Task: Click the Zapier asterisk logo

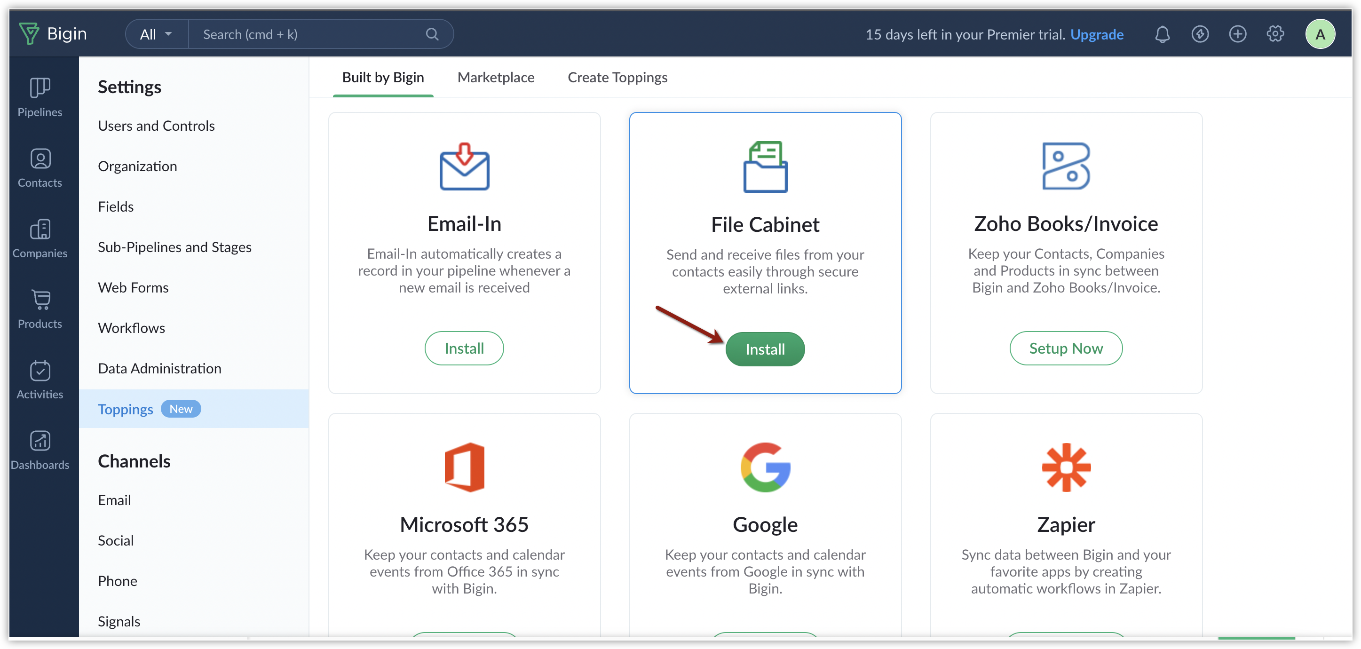Action: point(1066,467)
